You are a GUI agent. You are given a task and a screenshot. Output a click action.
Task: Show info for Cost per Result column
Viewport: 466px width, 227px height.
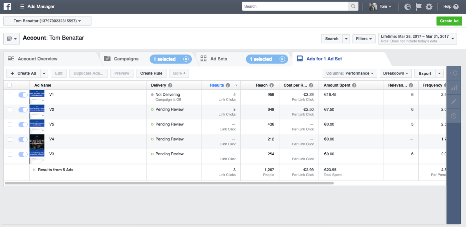(311, 85)
